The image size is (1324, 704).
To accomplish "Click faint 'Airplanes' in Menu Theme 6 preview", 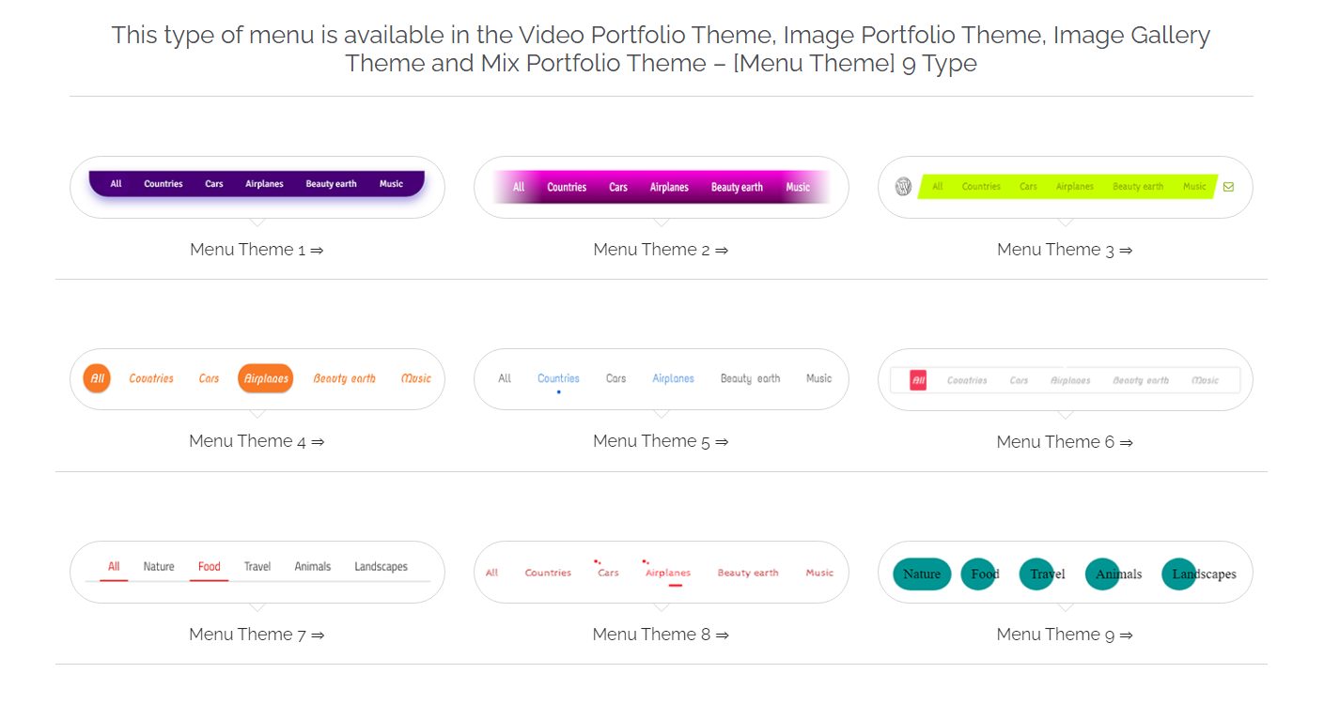I will [1070, 380].
